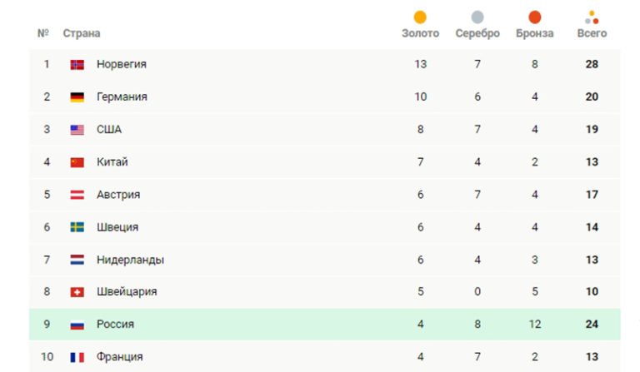
Task: Click the gold medal circle icon
Action: [420, 17]
